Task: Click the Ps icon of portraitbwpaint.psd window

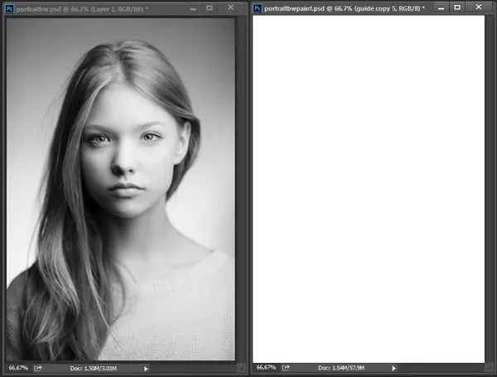Action: [x=258, y=8]
